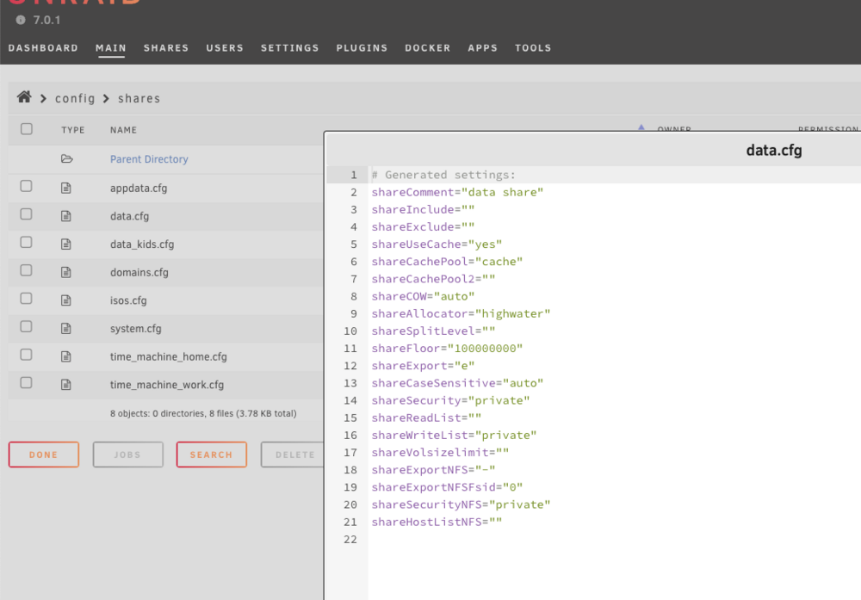This screenshot has width=861, height=600.
Task: Open the Docker tab
Action: coord(428,47)
